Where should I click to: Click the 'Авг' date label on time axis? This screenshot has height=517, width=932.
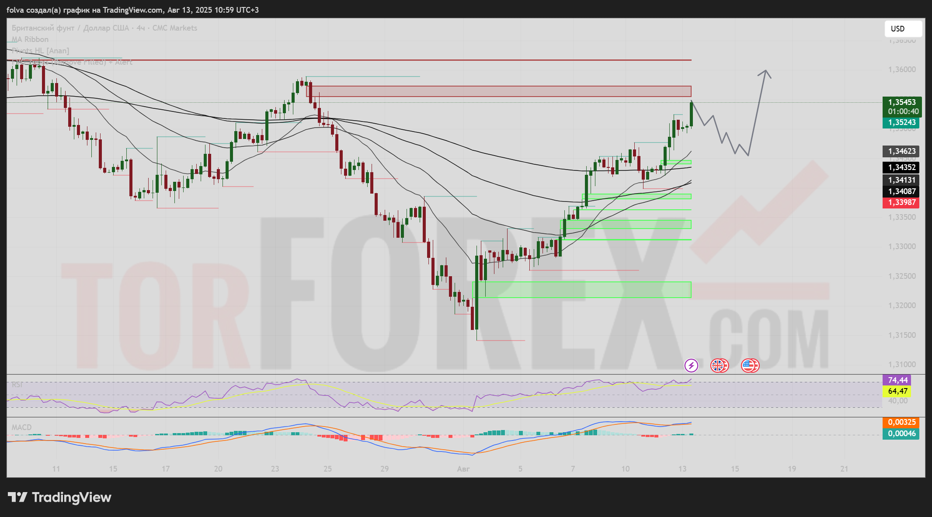pyautogui.click(x=463, y=469)
